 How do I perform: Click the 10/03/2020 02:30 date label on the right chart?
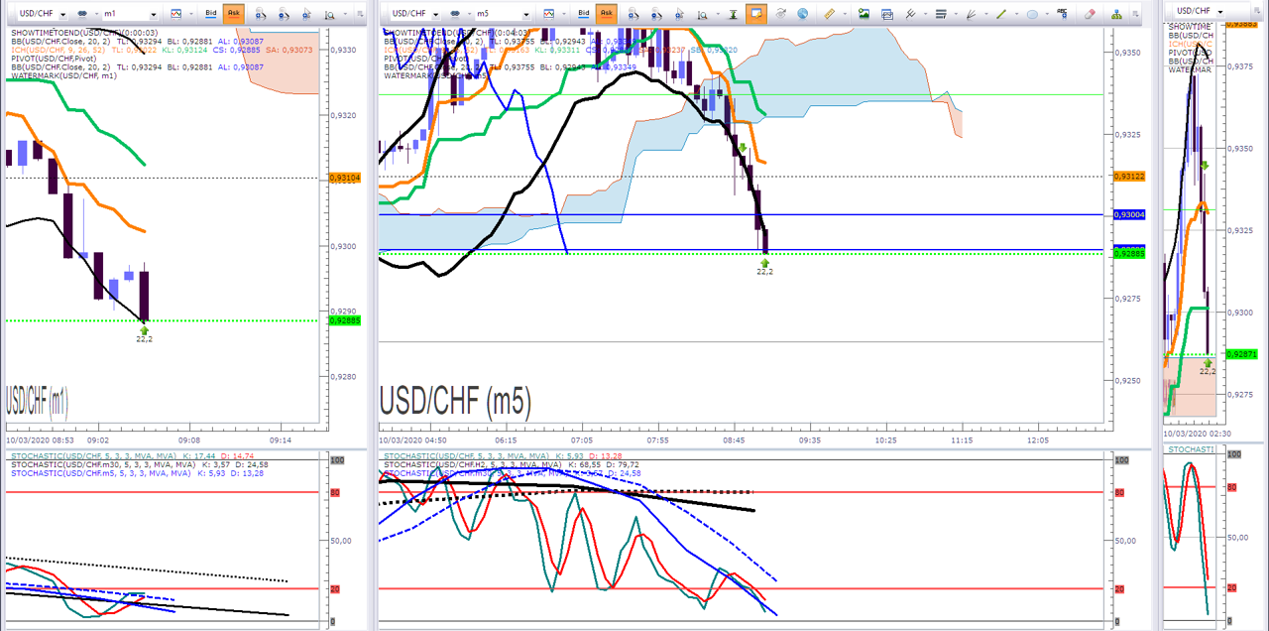pyautogui.click(x=1200, y=433)
